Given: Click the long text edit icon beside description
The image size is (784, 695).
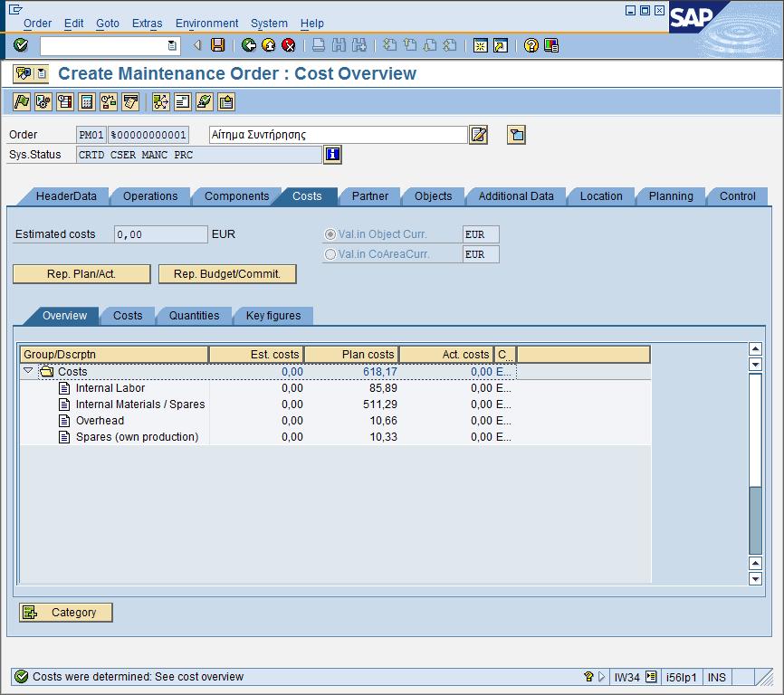Looking at the screenshot, I should [479, 135].
